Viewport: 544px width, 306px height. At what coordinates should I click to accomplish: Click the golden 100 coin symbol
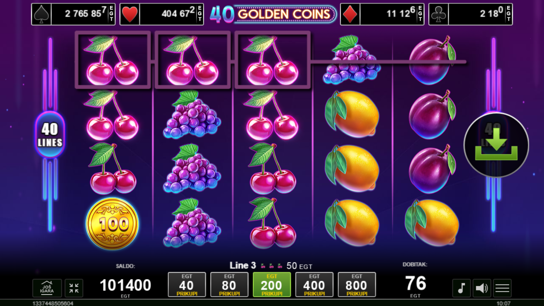(x=112, y=224)
